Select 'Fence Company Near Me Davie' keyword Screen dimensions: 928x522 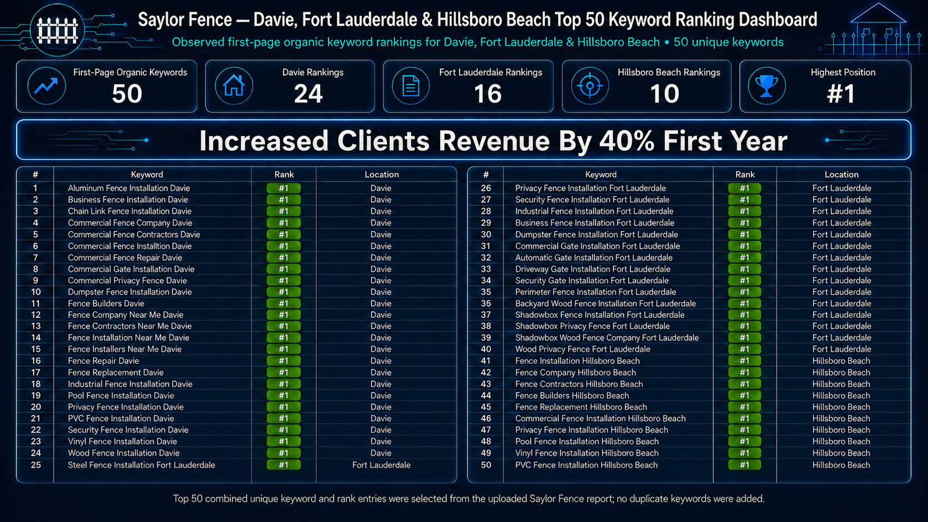coord(125,315)
